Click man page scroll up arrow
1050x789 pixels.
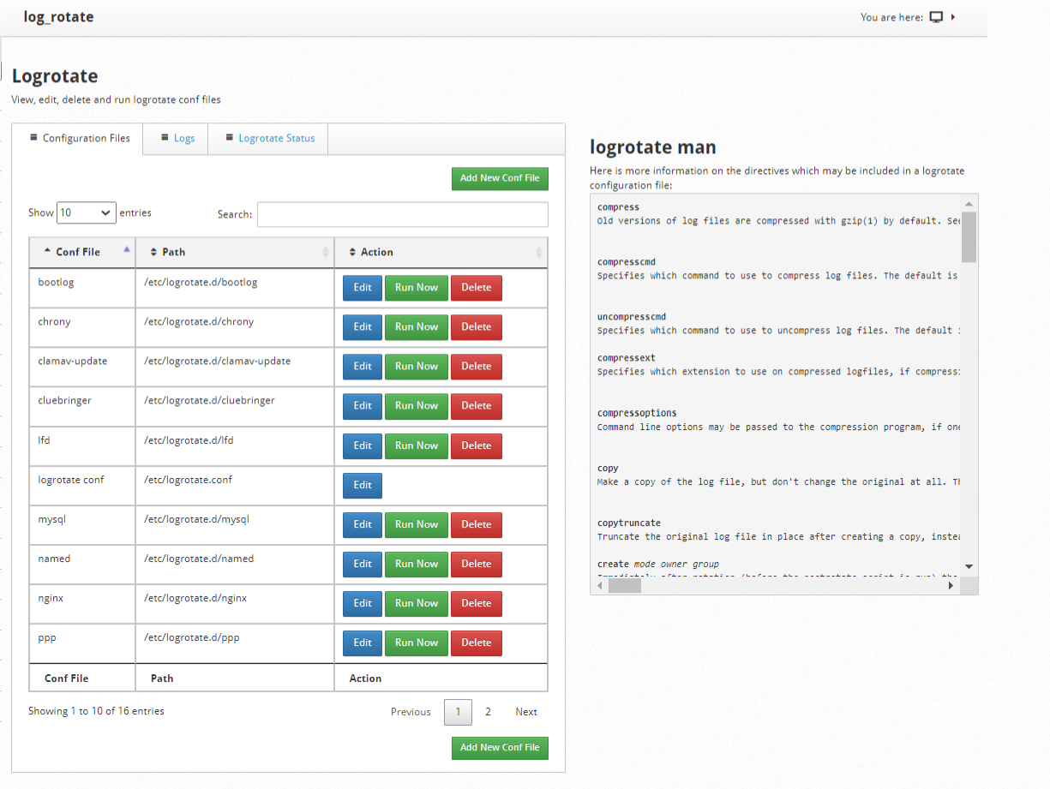(969, 204)
